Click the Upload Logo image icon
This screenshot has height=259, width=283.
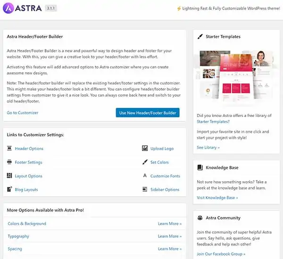click(145, 148)
